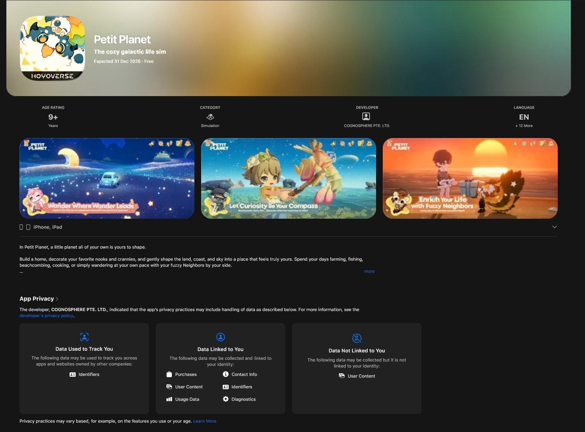Click the User Content icon under Data Linked

coord(169,387)
